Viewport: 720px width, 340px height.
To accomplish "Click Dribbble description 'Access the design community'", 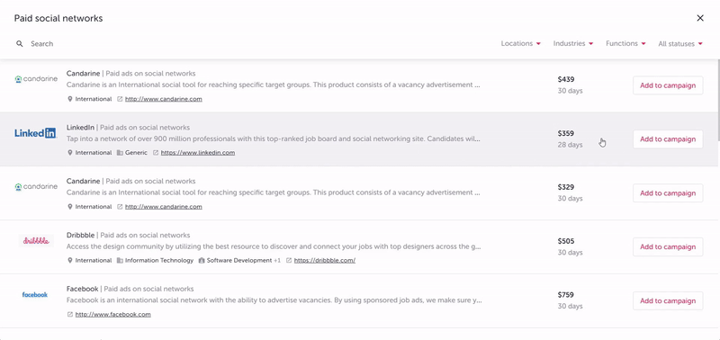I will tap(274, 246).
